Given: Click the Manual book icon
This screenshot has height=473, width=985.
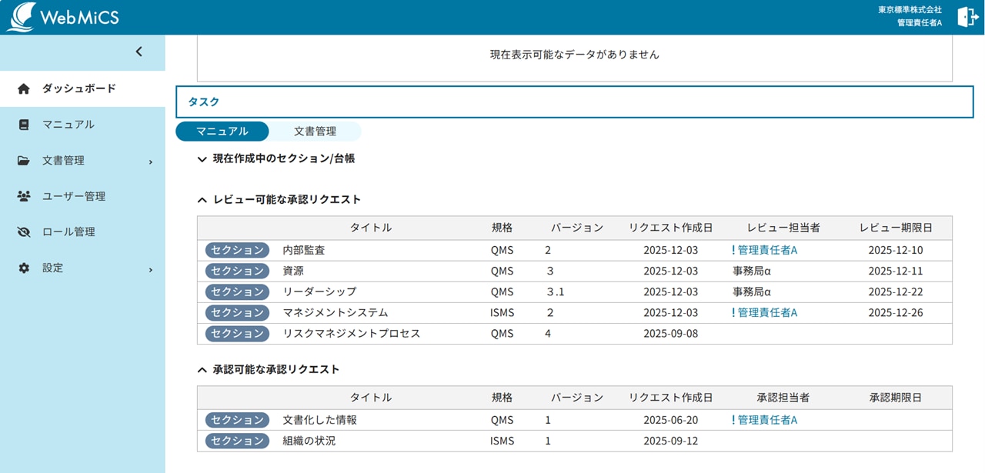Looking at the screenshot, I should [x=24, y=125].
